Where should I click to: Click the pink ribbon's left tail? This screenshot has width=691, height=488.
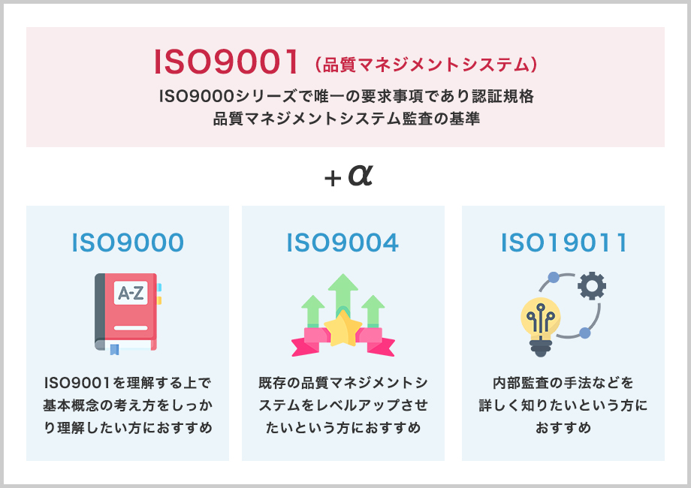click(302, 346)
